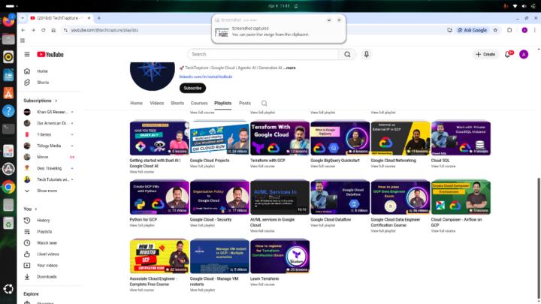Viewport: 541px width, 304px height.
Task: Open Google Cloud Projects playlist title
Action: point(210,161)
